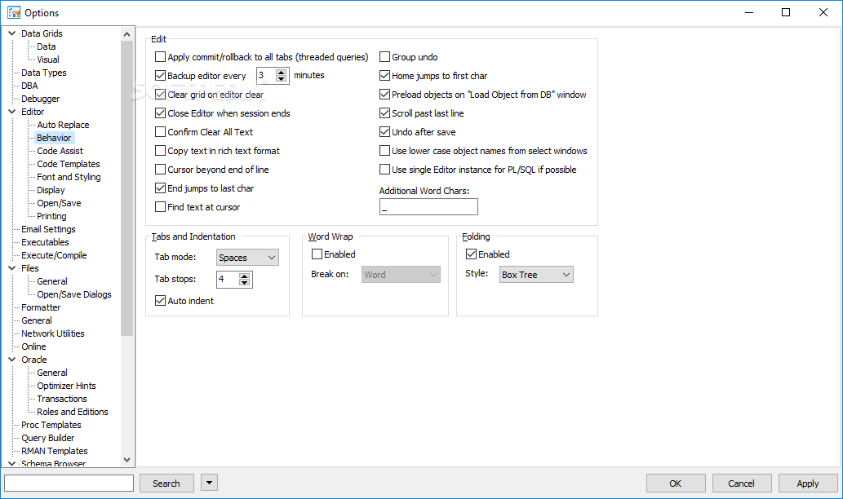Select Open/Save under Editor
The height and width of the screenshot is (499, 843).
tap(59, 203)
